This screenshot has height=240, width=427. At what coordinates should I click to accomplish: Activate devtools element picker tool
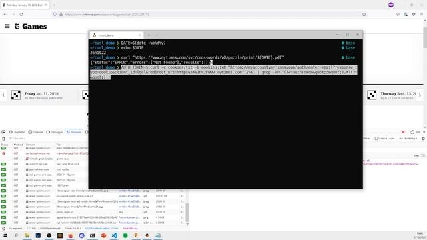point(3,132)
